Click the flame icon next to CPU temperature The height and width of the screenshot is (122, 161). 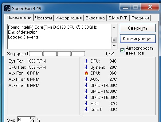pos(86,73)
